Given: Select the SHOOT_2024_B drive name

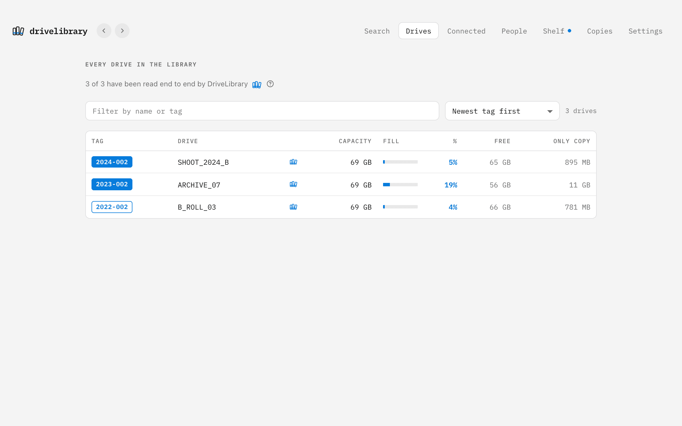Looking at the screenshot, I should click(x=203, y=162).
